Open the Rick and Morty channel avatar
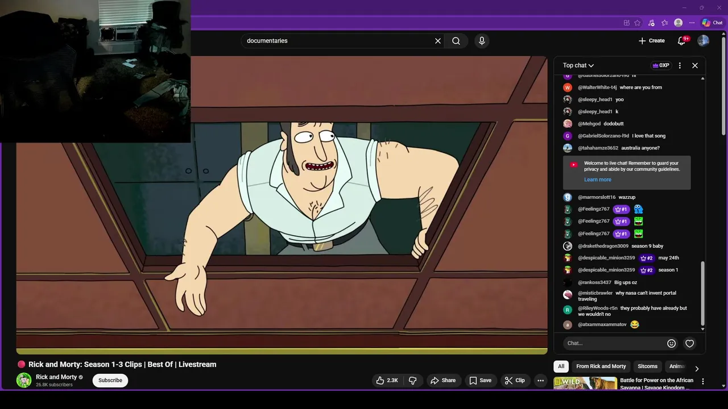The width and height of the screenshot is (728, 409). point(24,380)
